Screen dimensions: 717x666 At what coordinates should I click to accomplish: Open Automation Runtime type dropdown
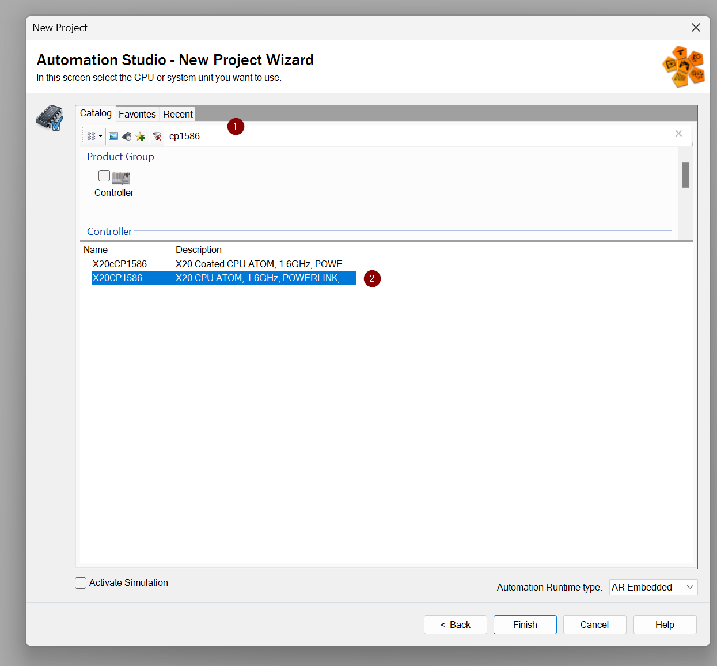[653, 587]
